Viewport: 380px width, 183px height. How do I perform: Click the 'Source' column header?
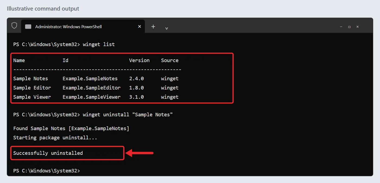tap(170, 60)
